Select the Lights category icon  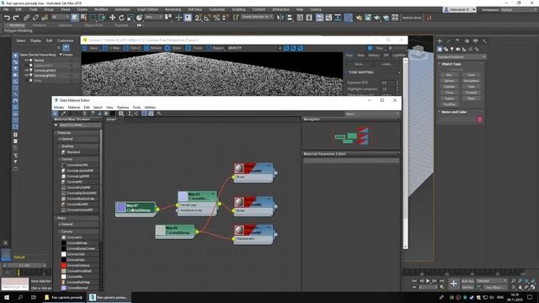tap(451, 49)
